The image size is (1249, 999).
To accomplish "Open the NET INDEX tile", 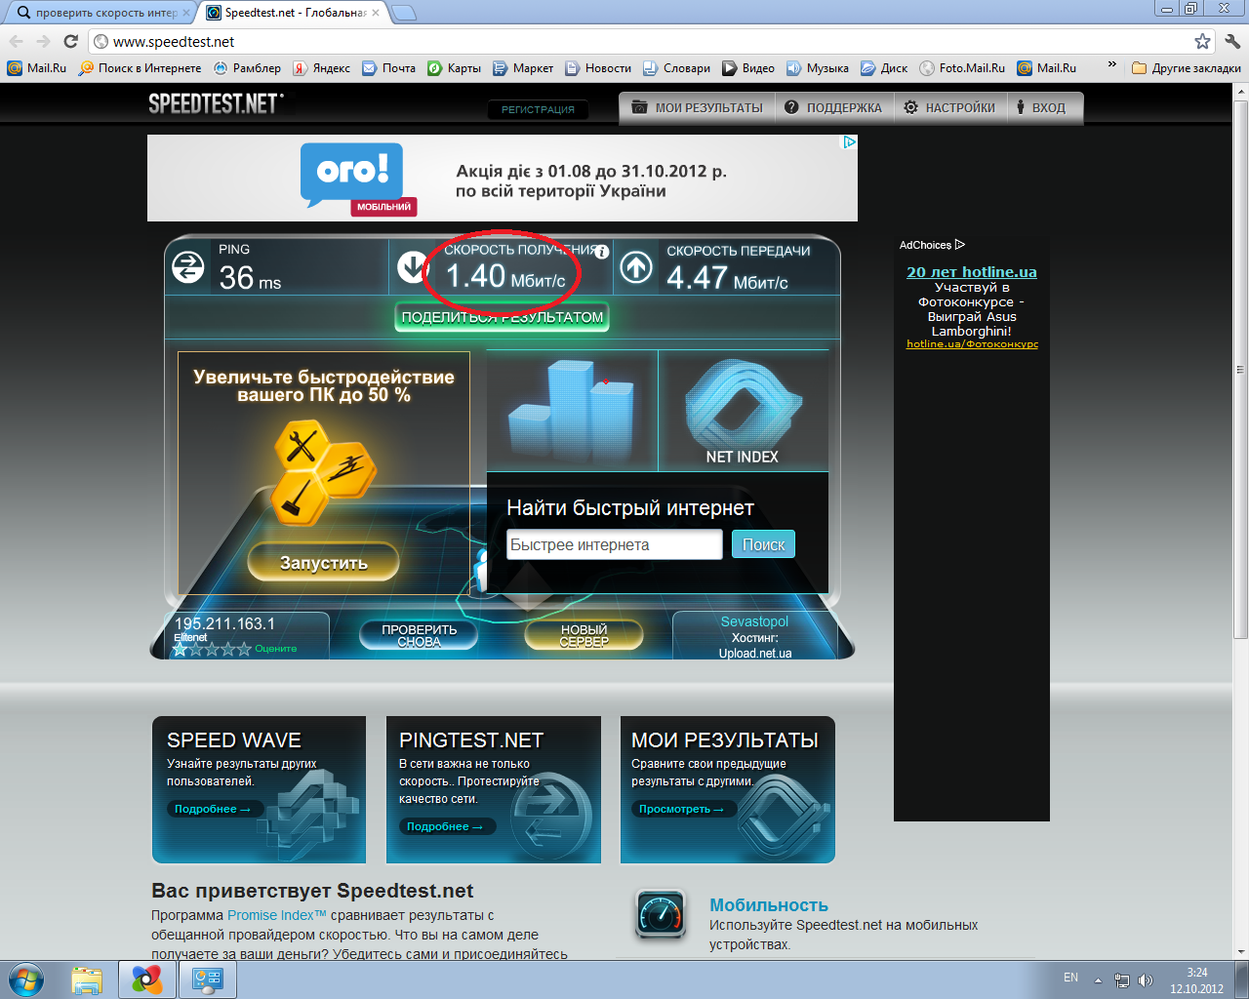I will click(x=744, y=411).
